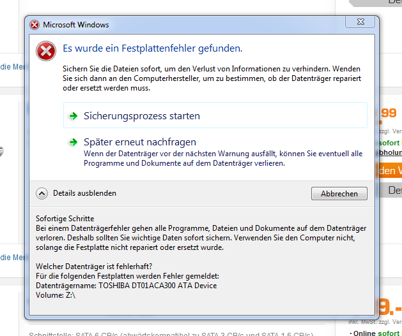Click the orange 'den W...' button in background webpage

coord(389,170)
